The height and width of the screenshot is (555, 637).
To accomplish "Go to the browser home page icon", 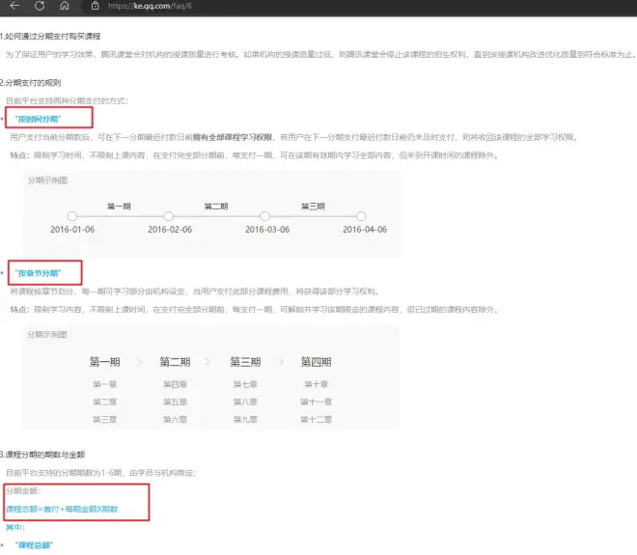I will [x=64, y=6].
